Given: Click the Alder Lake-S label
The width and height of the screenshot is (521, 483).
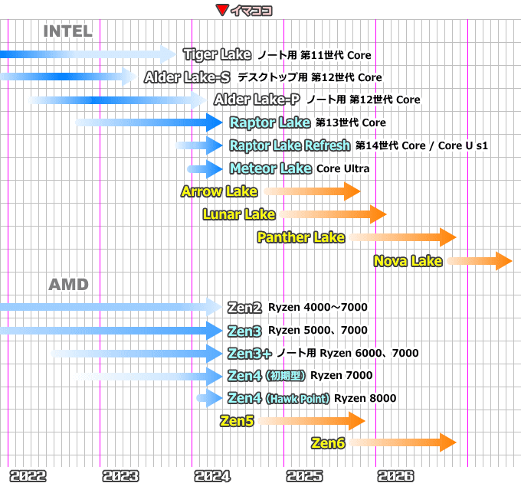Looking at the screenshot, I should (x=187, y=77).
